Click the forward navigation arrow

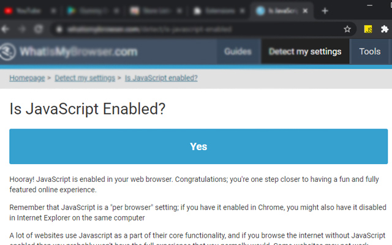coord(23,29)
